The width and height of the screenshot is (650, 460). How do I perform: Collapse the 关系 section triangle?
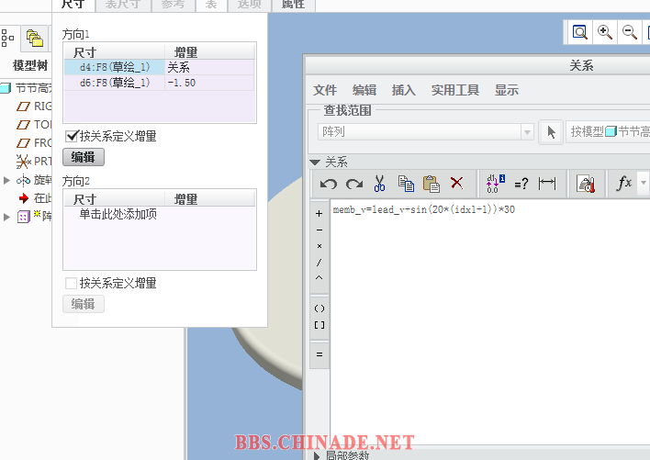[x=315, y=162]
